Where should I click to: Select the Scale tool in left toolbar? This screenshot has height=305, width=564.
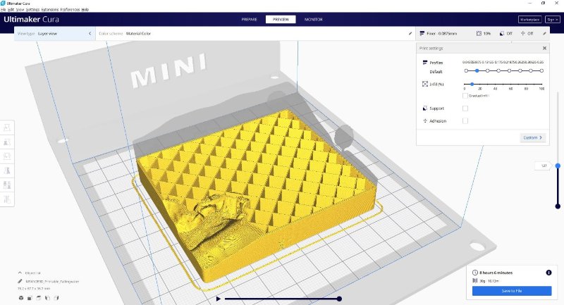[7, 142]
